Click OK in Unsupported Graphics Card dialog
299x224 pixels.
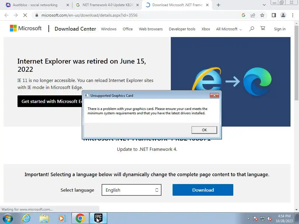coord(204,130)
